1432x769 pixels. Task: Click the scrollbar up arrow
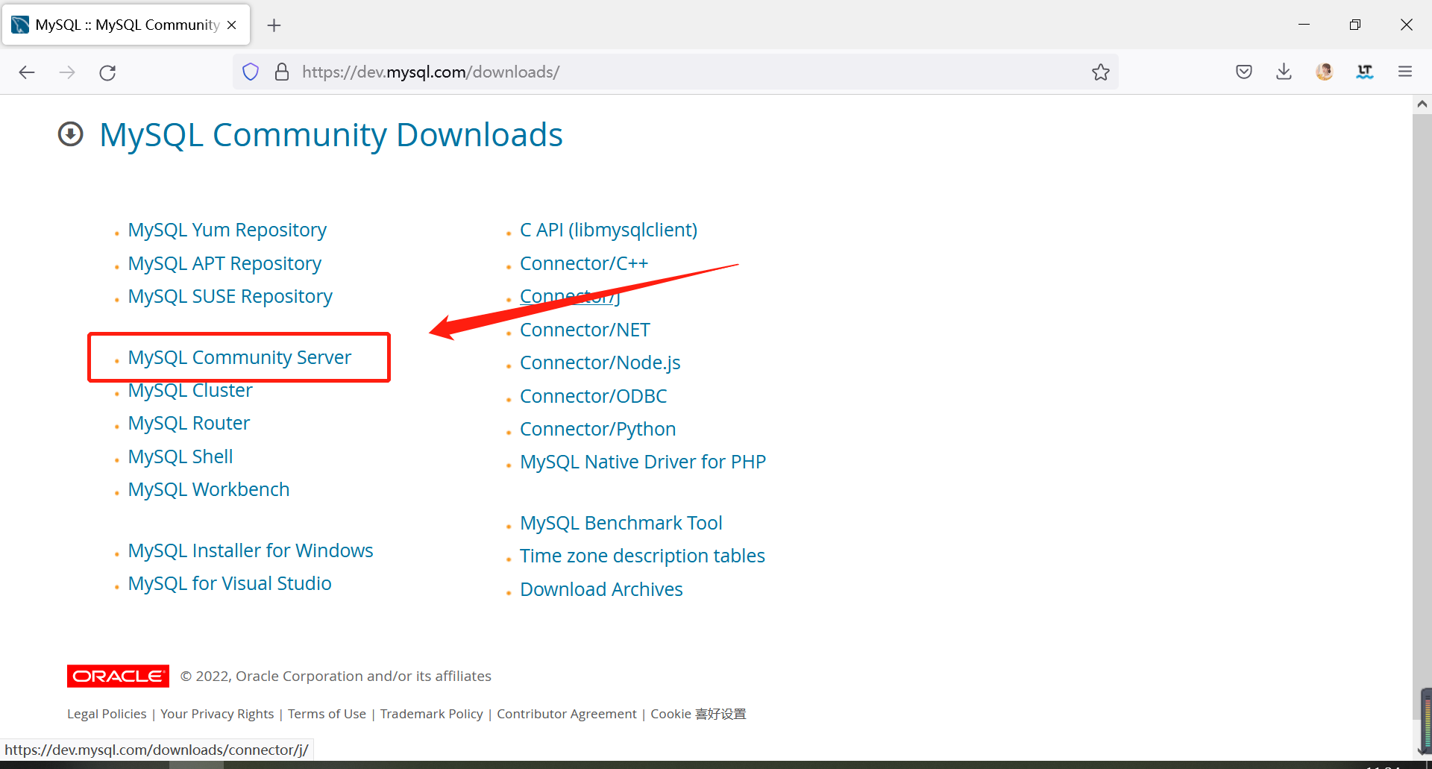pos(1422,104)
